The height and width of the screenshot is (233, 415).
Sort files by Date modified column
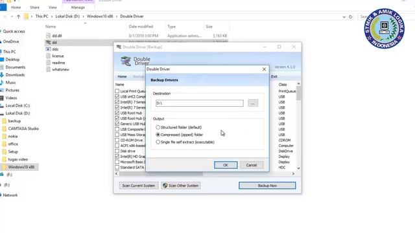141,27
